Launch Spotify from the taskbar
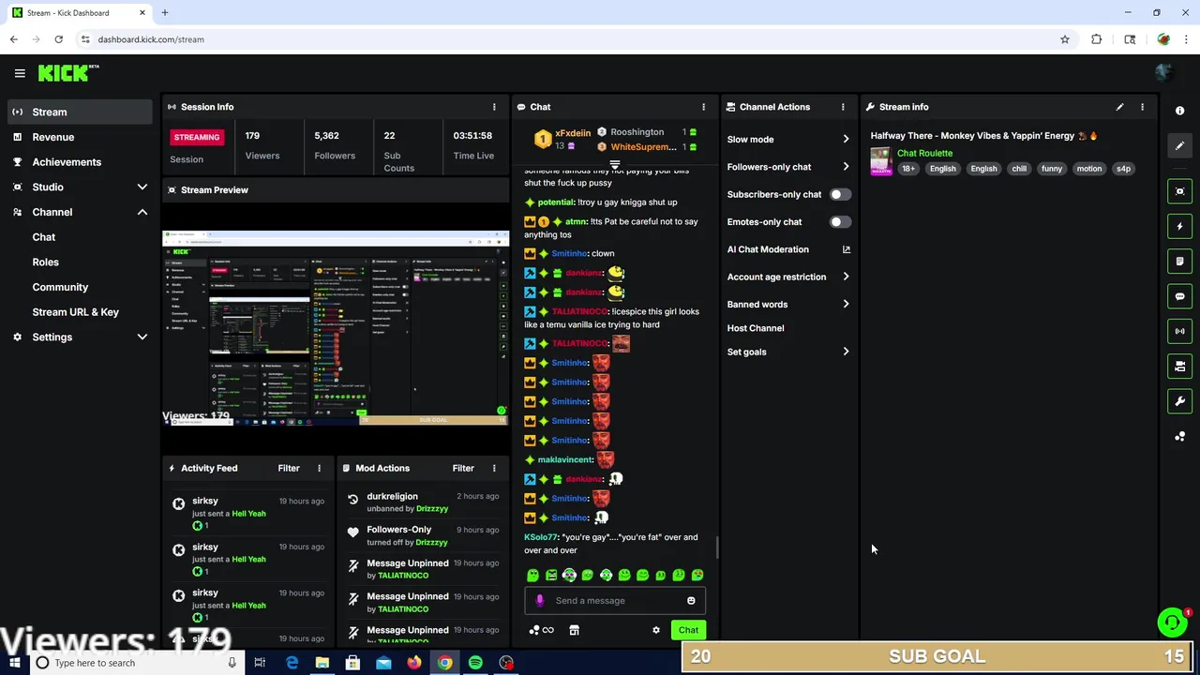This screenshot has height=675, width=1200. pos(475,663)
